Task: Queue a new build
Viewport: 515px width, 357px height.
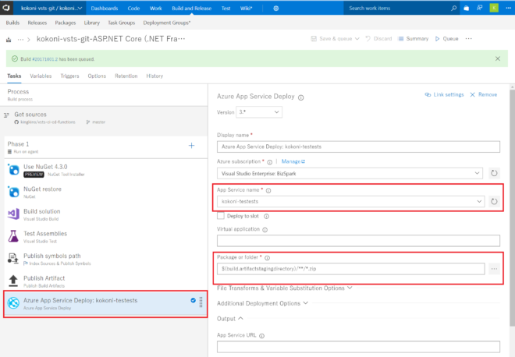Action: pyautogui.click(x=446, y=39)
